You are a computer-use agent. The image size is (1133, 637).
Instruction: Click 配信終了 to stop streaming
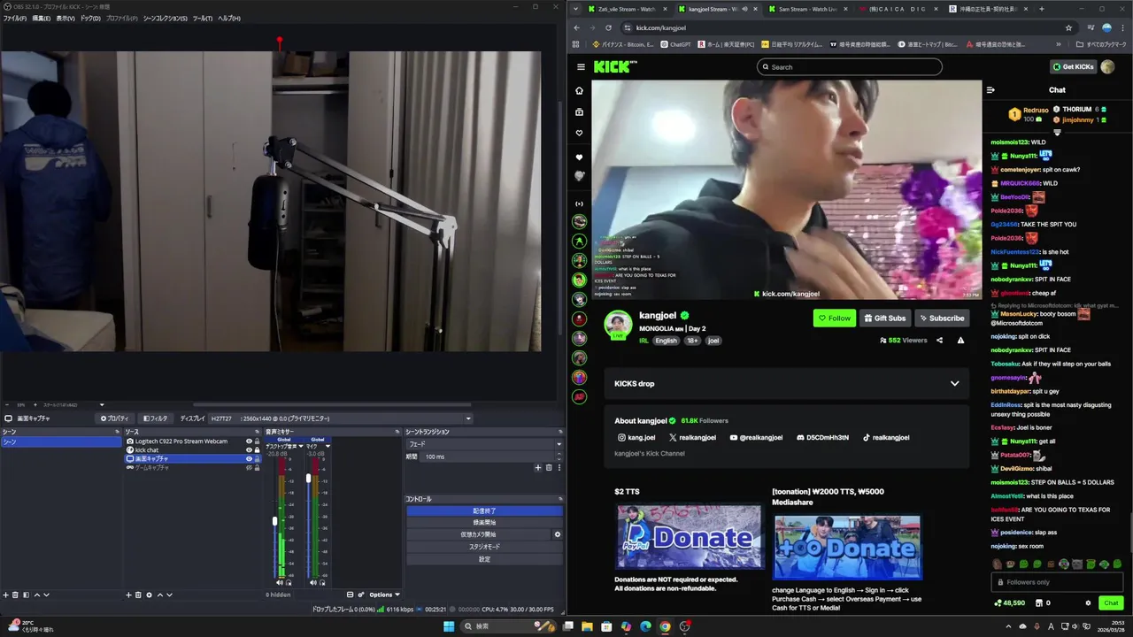coord(484,510)
